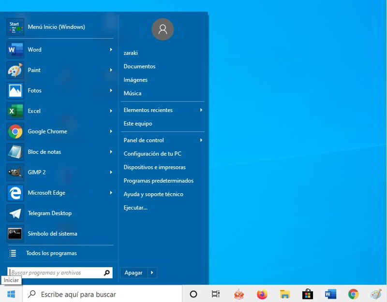Viewport: 387px width, 302px height.
Task: Open the Documentos folder link
Action: [x=139, y=67]
